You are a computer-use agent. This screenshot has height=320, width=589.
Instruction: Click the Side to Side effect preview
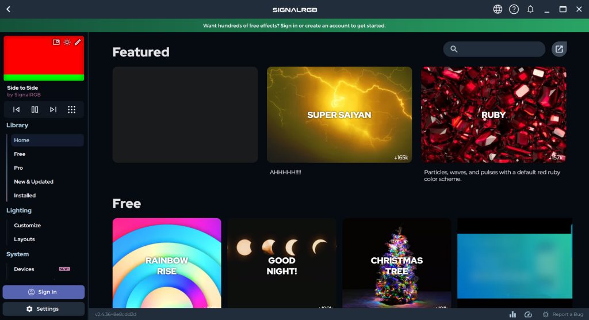click(44, 58)
